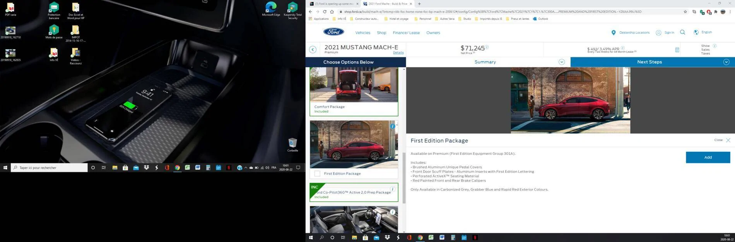
Task: Open Vehicles menu in Ford nav
Action: [362, 33]
